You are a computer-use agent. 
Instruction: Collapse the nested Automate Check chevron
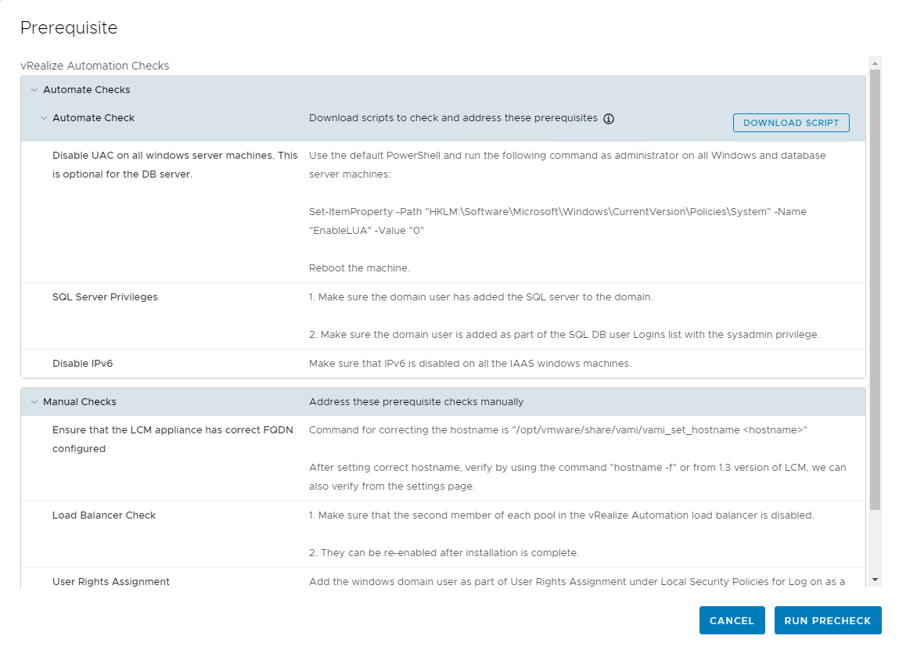tap(44, 118)
